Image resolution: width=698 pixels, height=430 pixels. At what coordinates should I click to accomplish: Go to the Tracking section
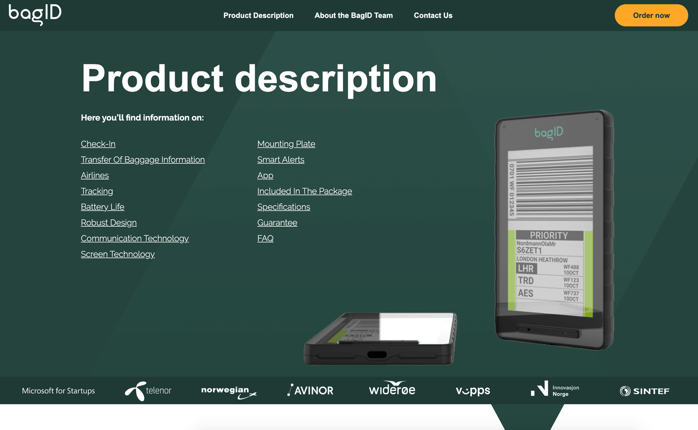(x=97, y=191)
